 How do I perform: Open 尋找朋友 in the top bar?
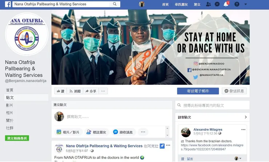click(181, 4)
